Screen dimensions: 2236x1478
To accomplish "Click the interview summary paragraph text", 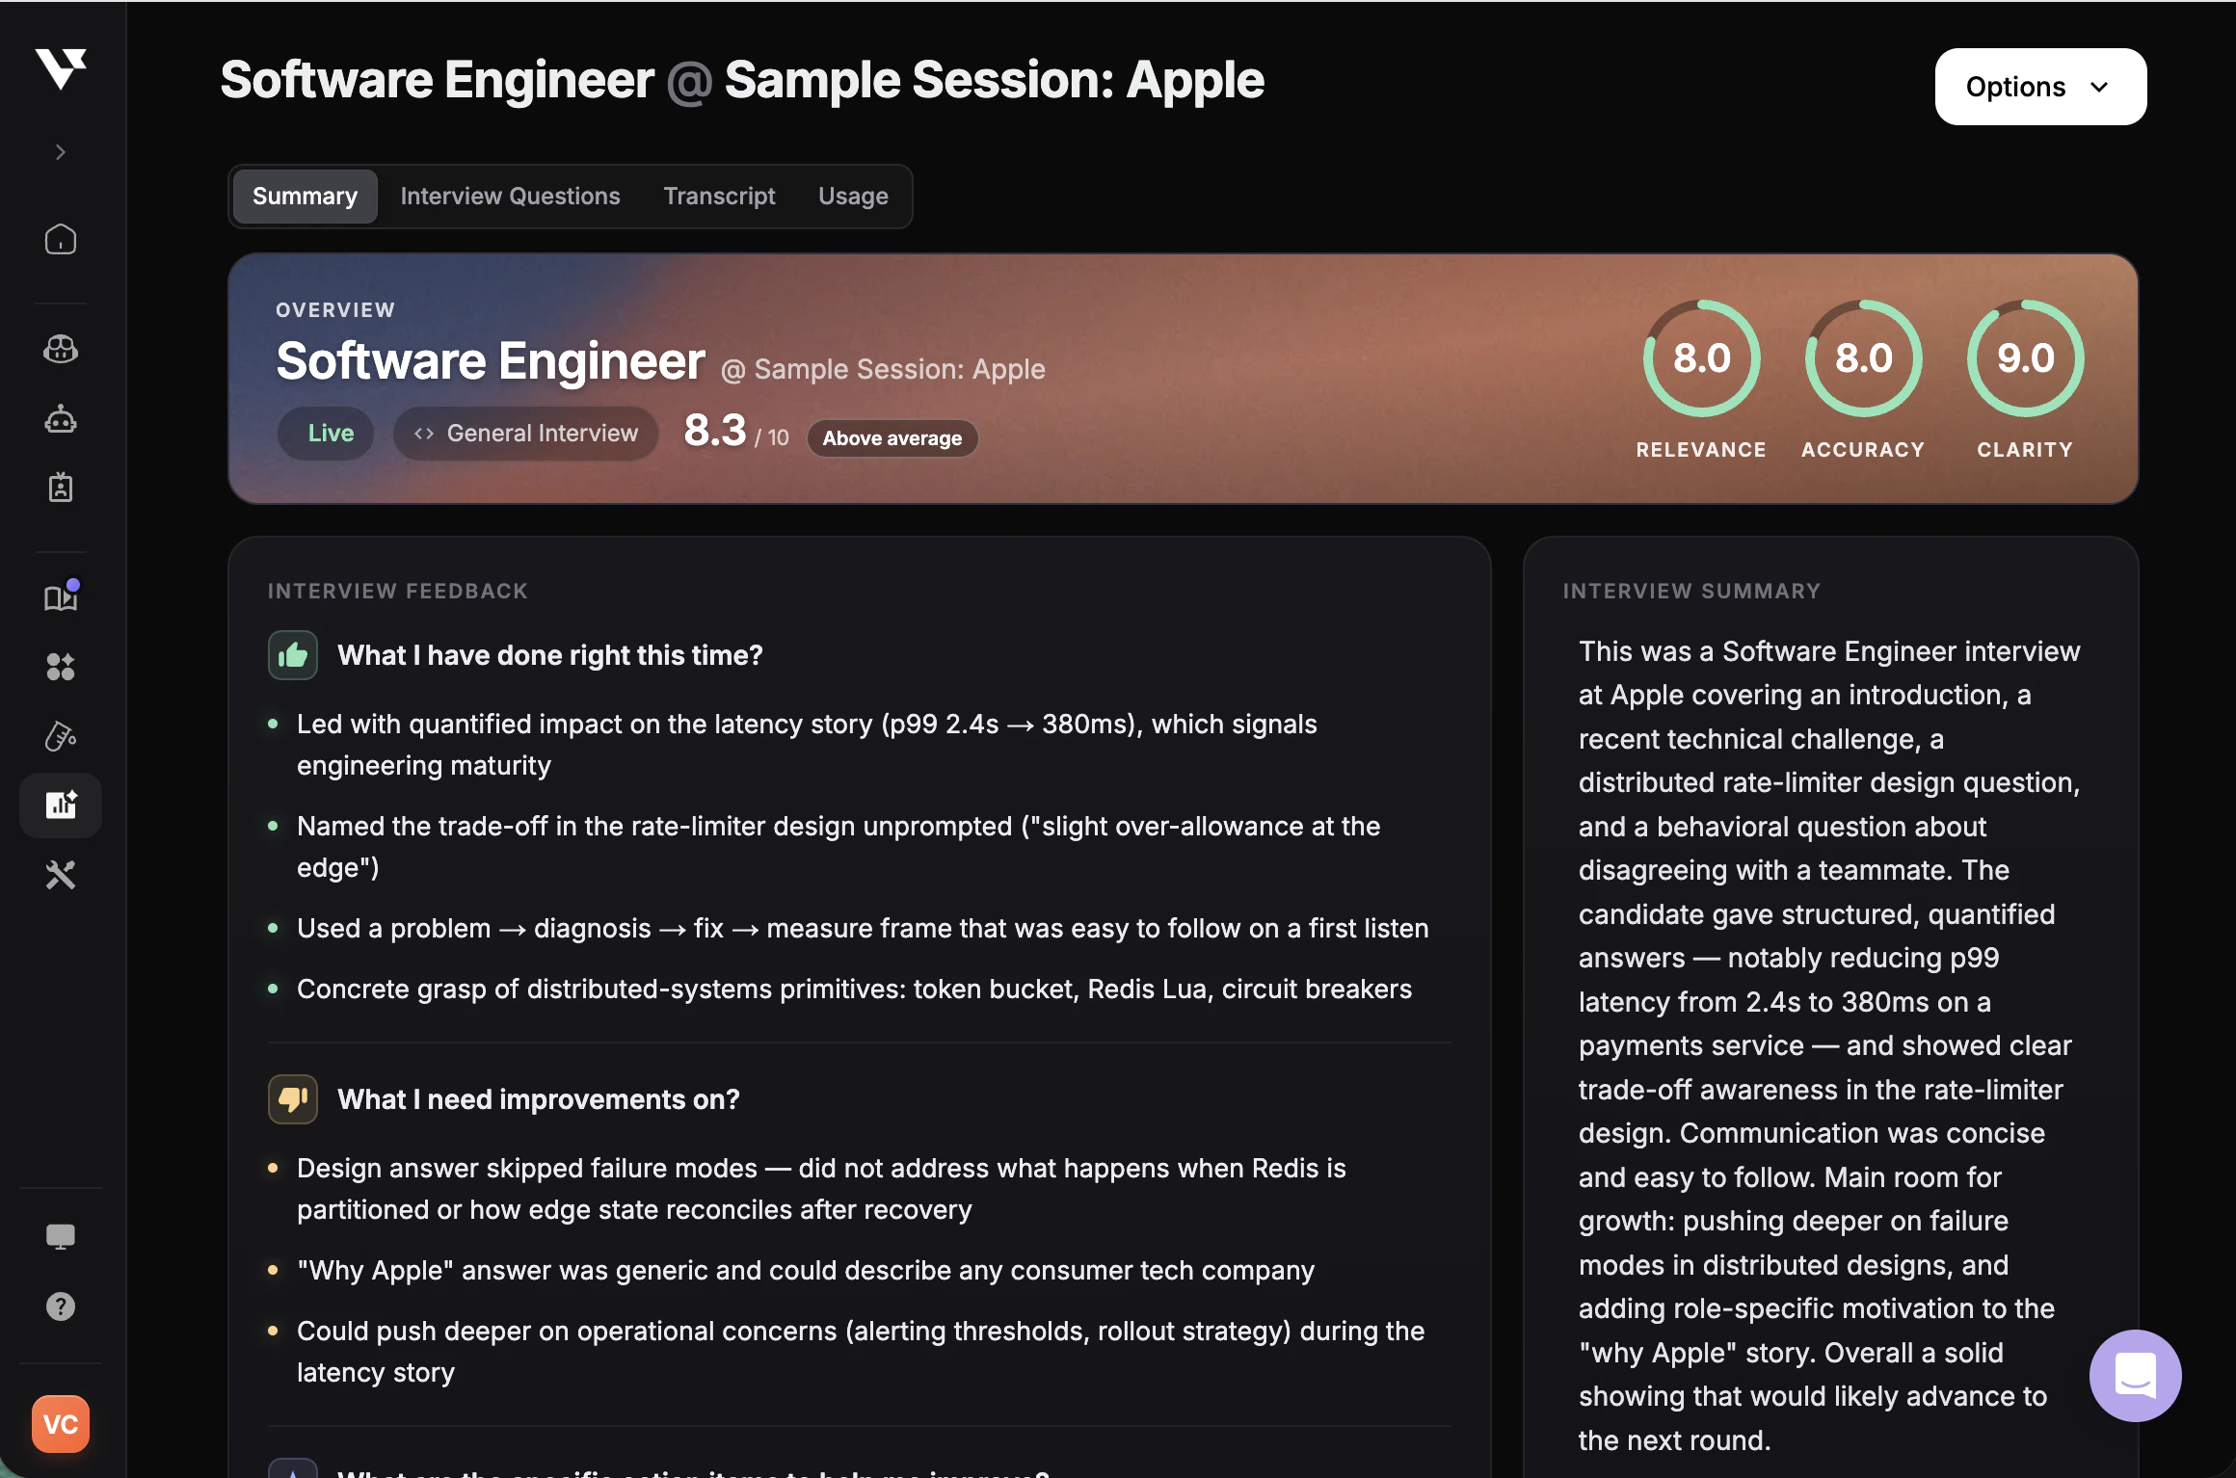I will (x=1829, y=1045).
